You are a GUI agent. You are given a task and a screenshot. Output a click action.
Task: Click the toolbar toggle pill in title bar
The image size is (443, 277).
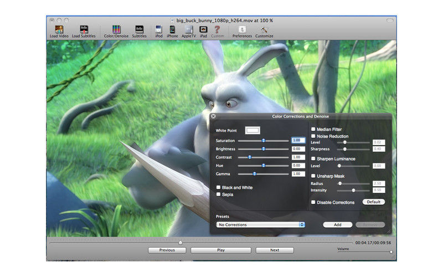coord(390,20)
